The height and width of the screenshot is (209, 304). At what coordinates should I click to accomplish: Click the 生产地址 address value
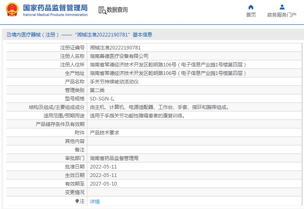tap(168, 73)
